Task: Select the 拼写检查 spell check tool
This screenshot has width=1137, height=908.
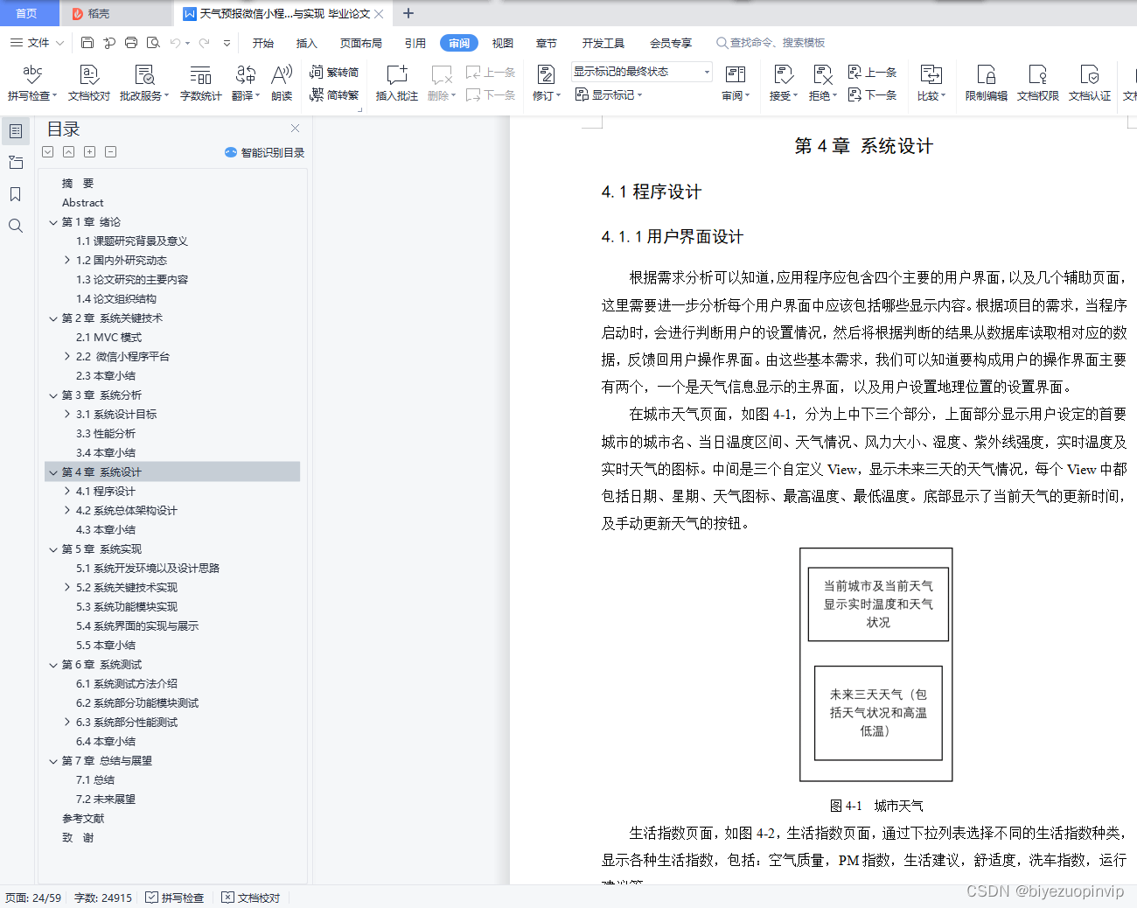Action: 30,83
